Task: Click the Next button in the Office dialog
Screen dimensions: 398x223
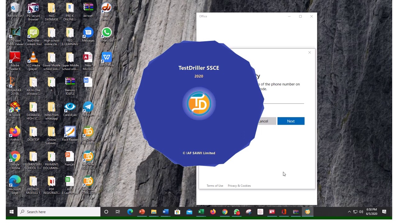Action: [x=291, y=121]
